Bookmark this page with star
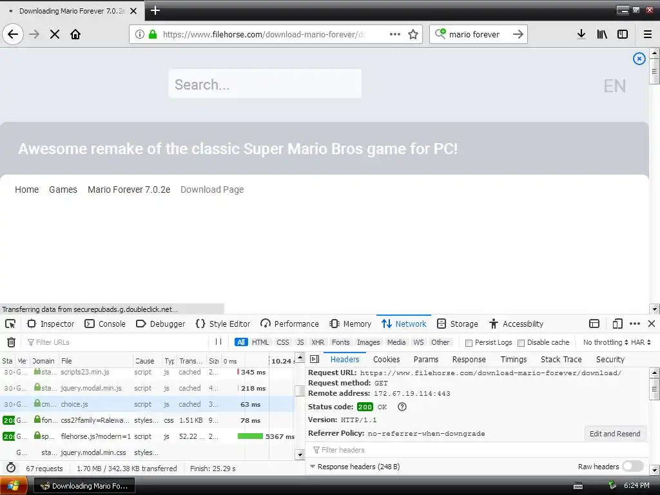 pyautogui.click(x=413, y=34)
